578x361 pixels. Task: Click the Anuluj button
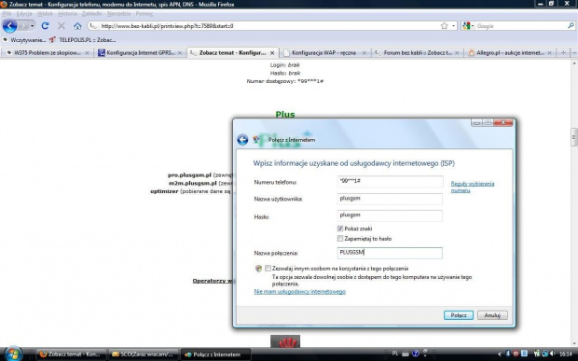tap(492, 315)
